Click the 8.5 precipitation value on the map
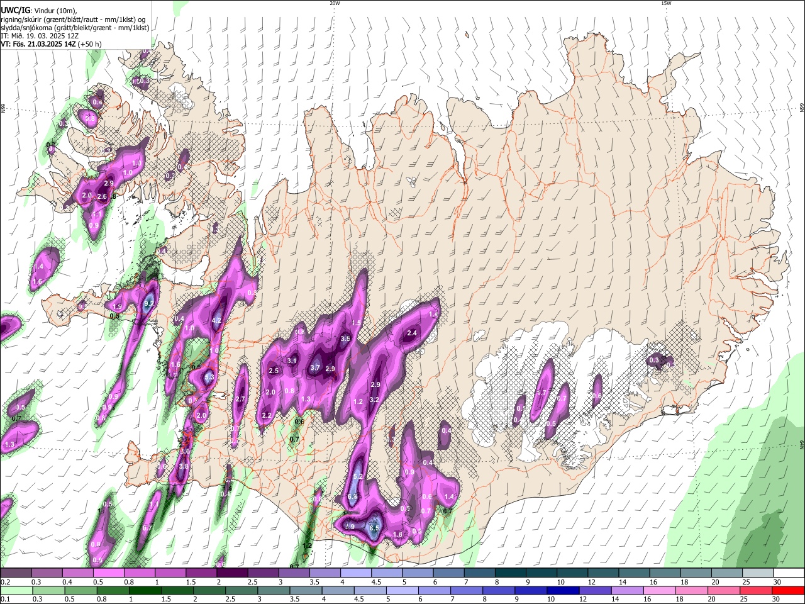The width and height of the screenshot is (805, 604). click(374, 528)
